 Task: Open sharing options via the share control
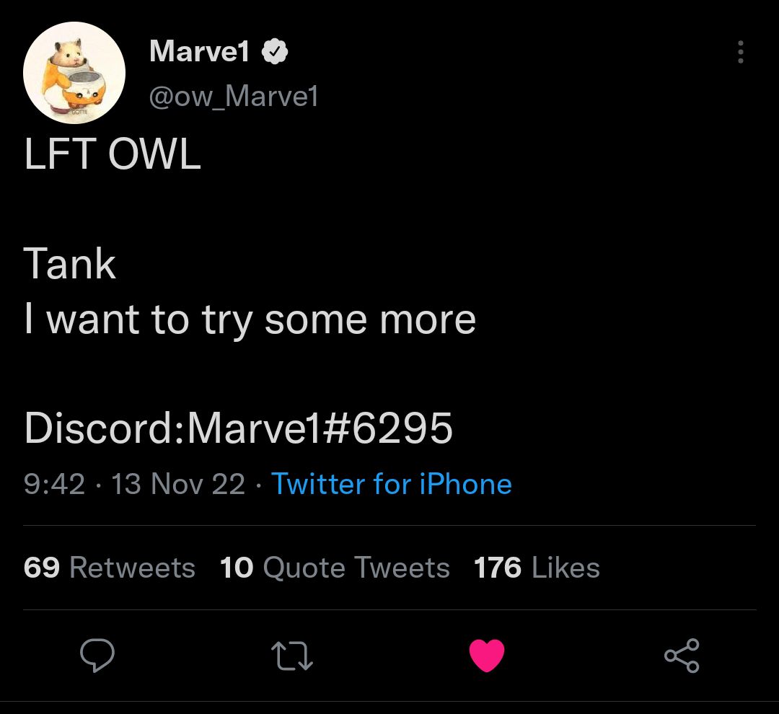[680, 656]
